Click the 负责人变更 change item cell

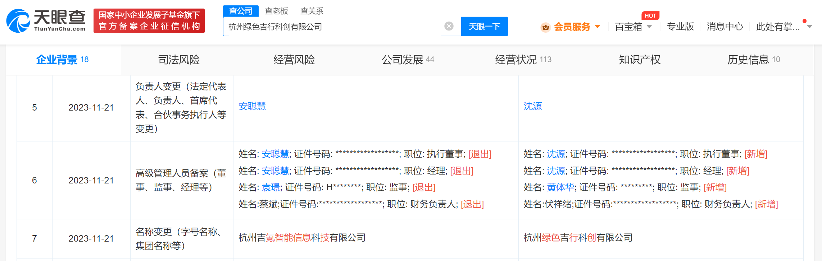pos(181,107)
